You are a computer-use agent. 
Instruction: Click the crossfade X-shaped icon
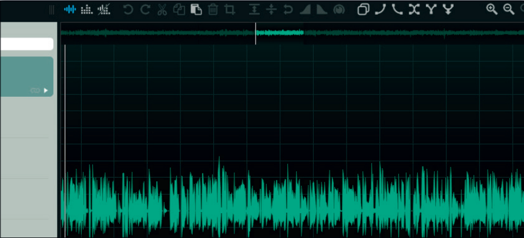click(x=415, y=9)
